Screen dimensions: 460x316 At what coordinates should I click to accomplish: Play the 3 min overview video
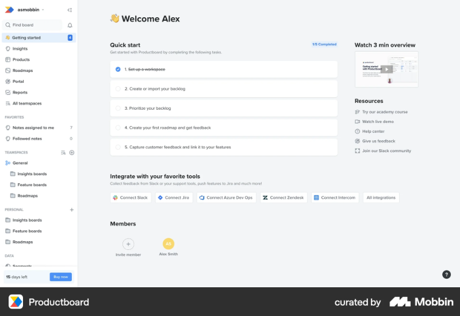point(386,70)
